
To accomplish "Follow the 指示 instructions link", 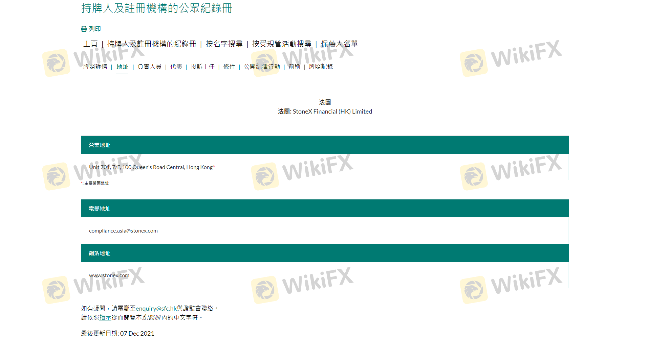I will pyautogui.click(x=105, y=317).
